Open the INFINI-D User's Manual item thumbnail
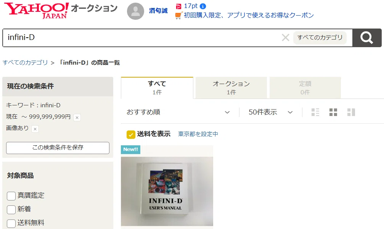The width and height of the screenshot is (384, 229). (x=167, y=191)
